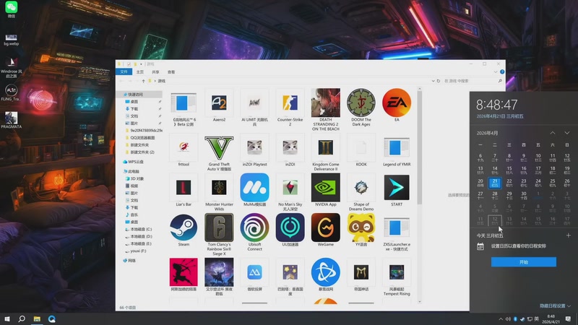Select the KOOK shortcut
Image resolution: width=578 pixels, height=325 pixels.
(361, 150)
